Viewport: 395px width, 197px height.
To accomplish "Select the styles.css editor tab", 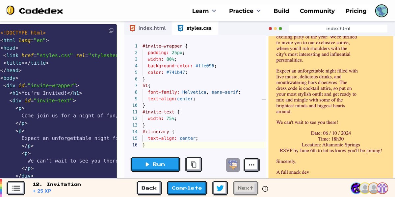I will (195, 28).
